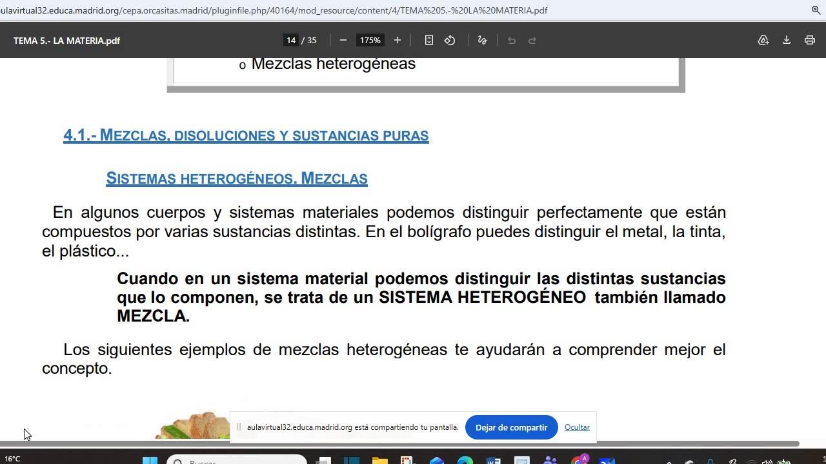Image resolution: width=826 pixels, height=464 pixels.
Task: Open File Explorer from the taskbar
Action: click(x=379, y=460)
